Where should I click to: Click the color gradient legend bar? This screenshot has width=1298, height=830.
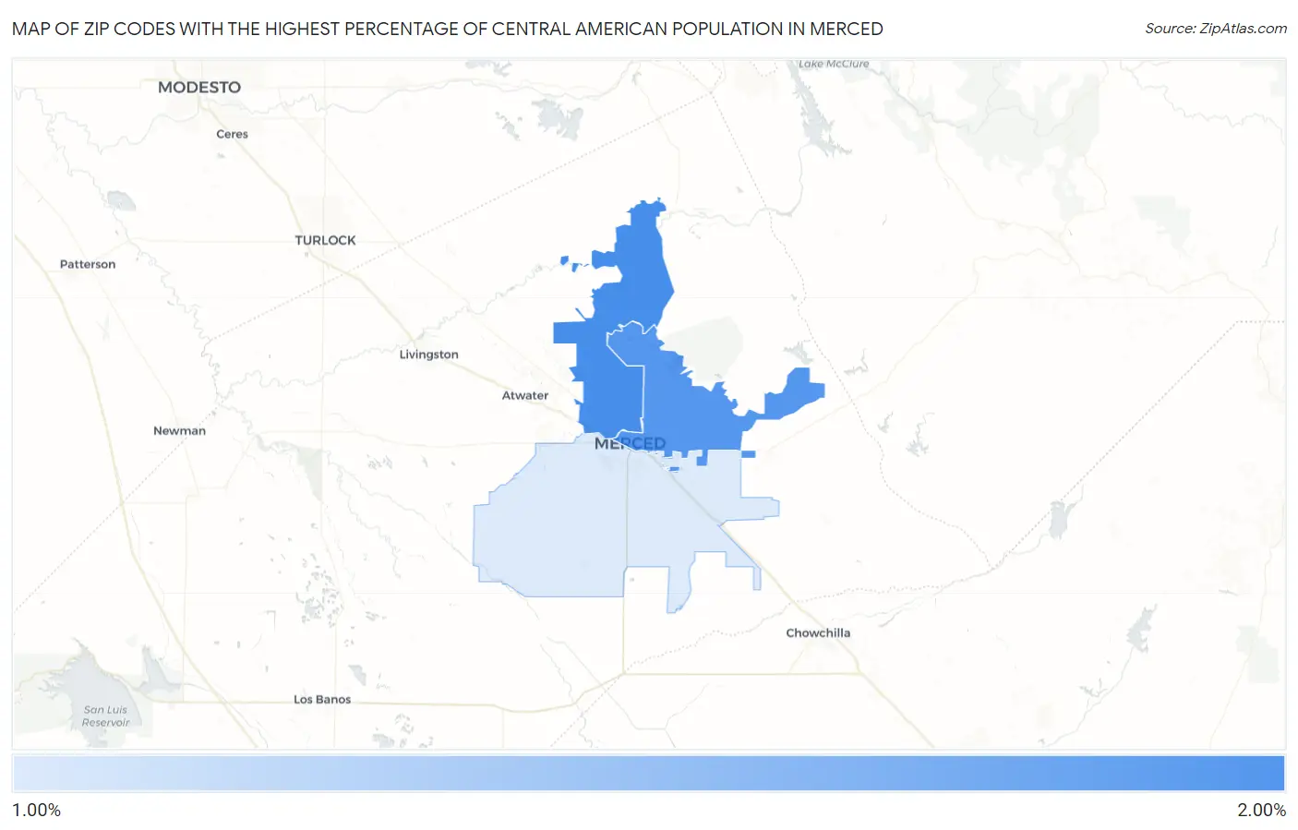coord(649,774)
